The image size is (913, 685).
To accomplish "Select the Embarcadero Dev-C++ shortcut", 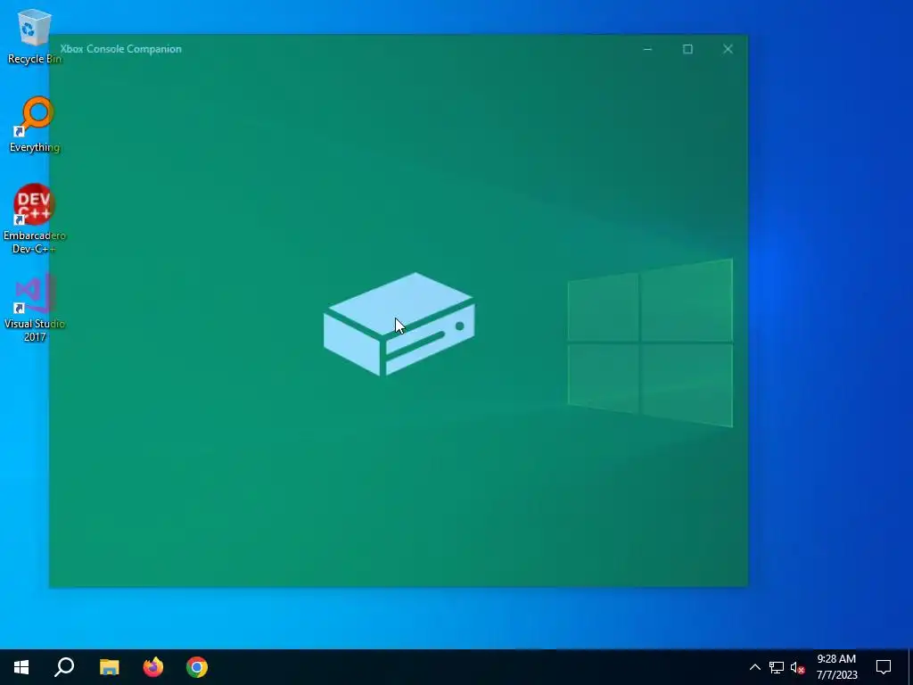I will pyautogui.click(x=35, y=219).
